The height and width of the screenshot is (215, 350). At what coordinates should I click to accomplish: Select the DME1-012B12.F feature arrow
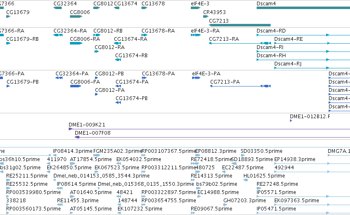(x=291, y=121)
